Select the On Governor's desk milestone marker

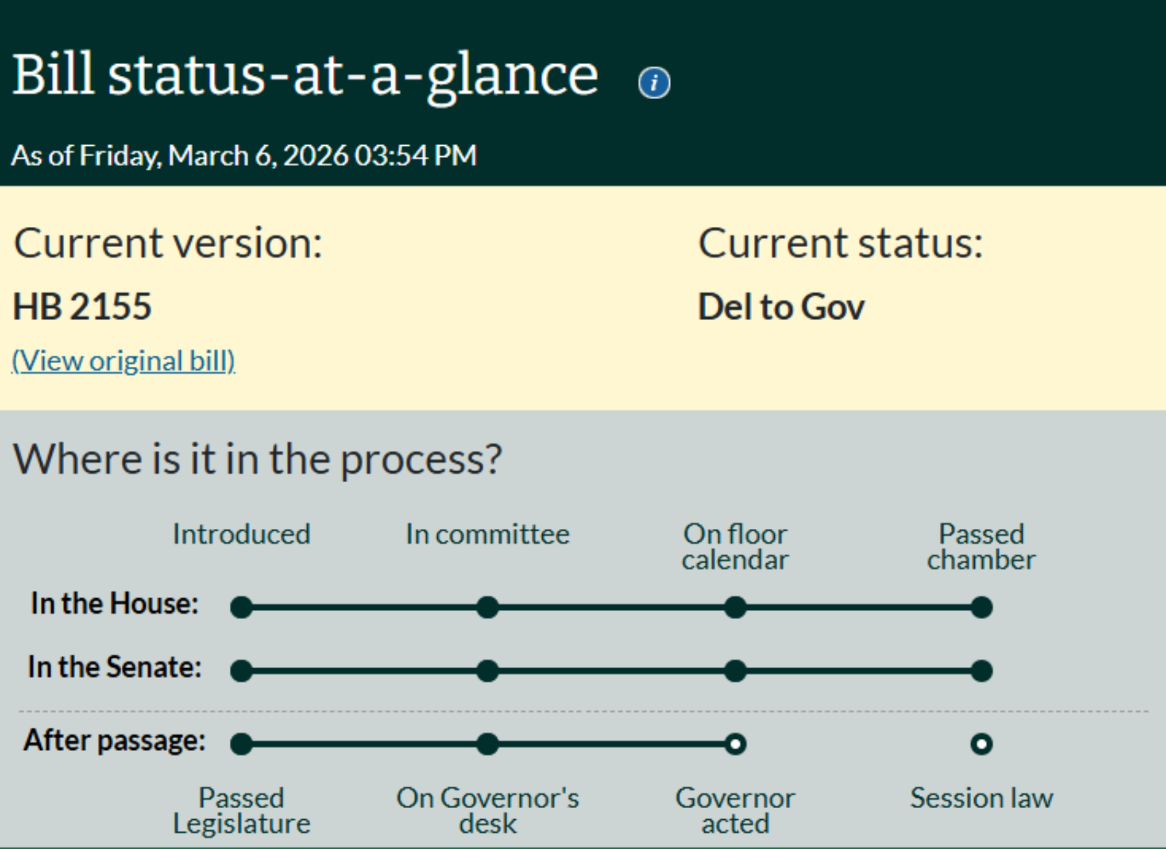pos(488,745)
